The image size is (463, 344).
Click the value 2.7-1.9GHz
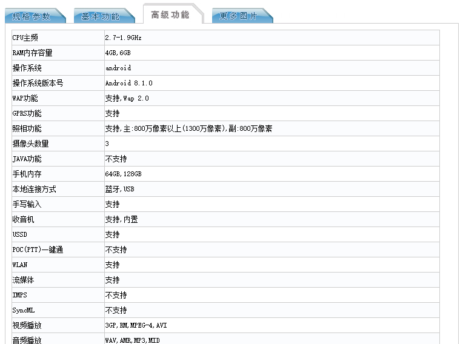tap(123, 38)
